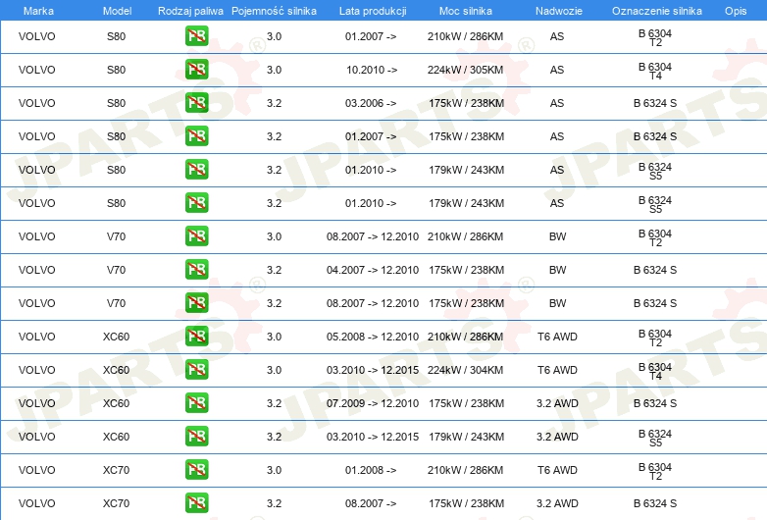Click '175kW / 238KM' in the S80 03.2006 row
This screenshot has height=520, width=767.
(x=466, y=103)
